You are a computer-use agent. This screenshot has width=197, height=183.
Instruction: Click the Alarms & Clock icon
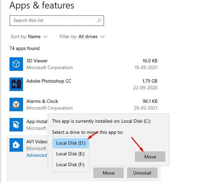pyautogui.click(x=16, y=104)
